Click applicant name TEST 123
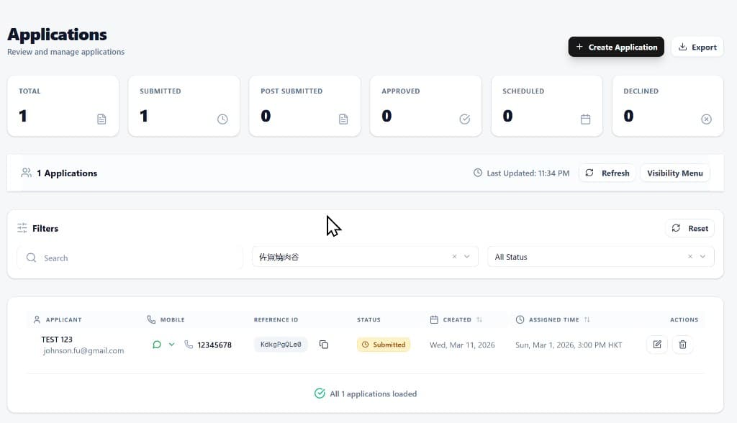The image size is (737, 423). point(57,340)
